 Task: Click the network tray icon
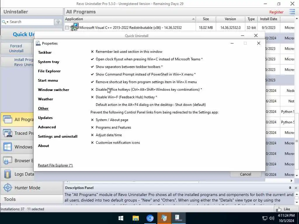click(x=265, y=218)
